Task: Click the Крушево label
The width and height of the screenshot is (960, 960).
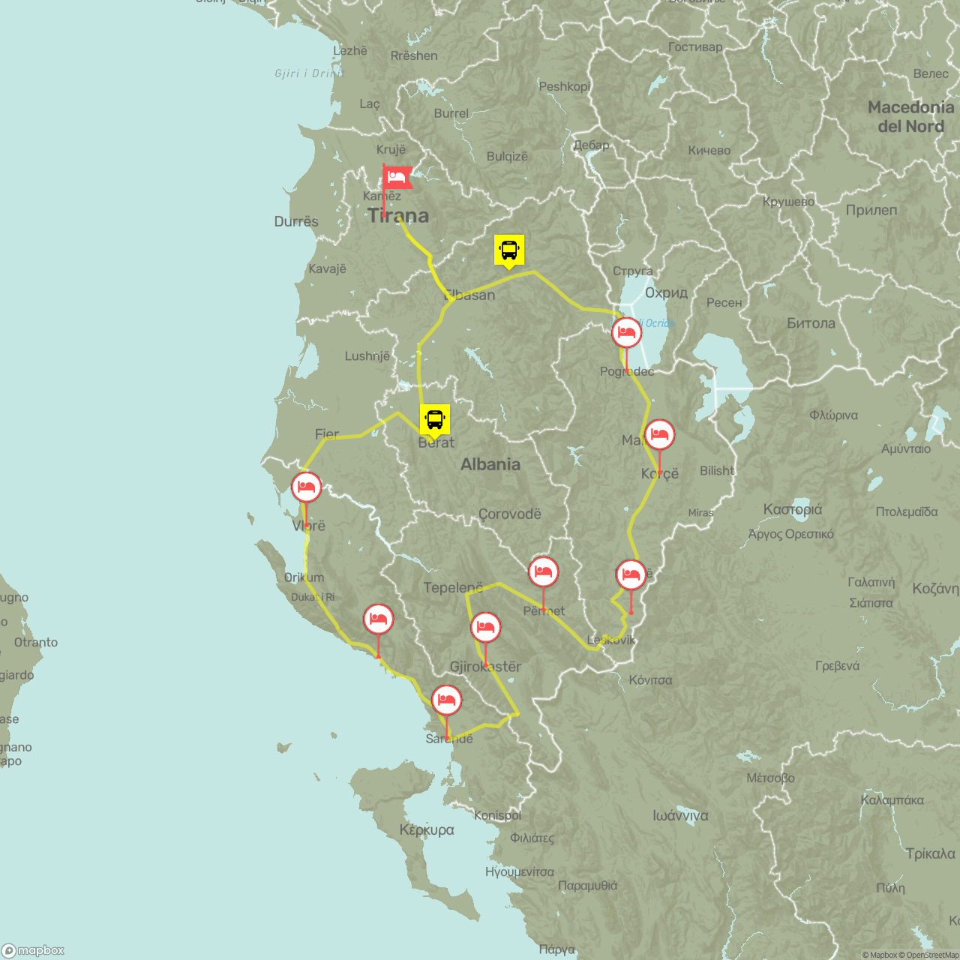Action: pyautogui.click(x=788, y=202)
